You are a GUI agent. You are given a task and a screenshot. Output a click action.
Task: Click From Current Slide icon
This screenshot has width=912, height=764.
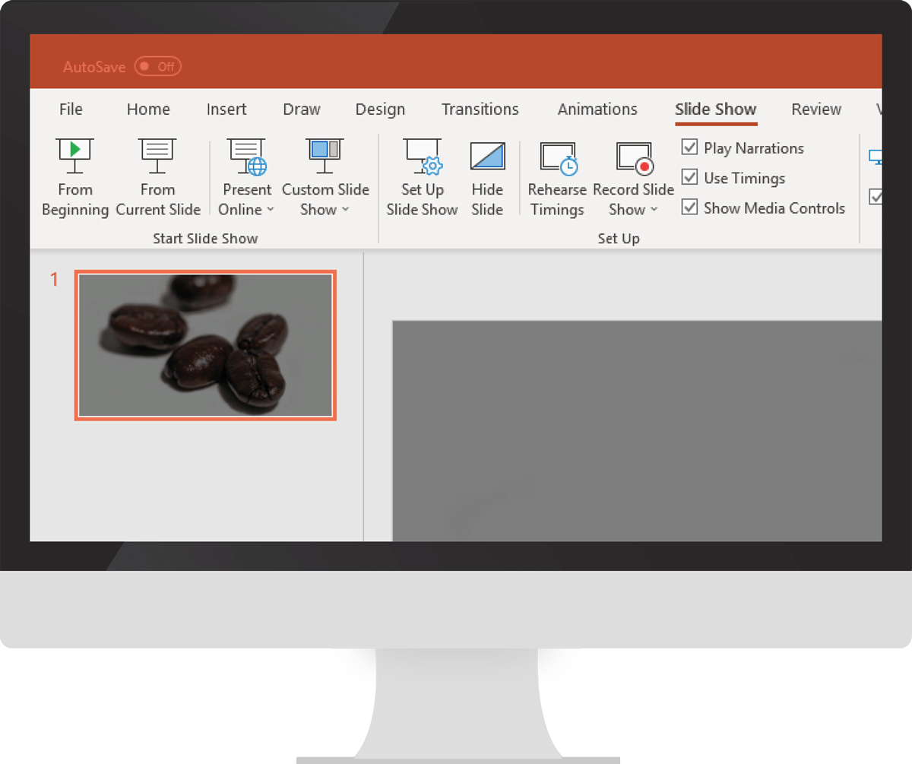[158, 157]
